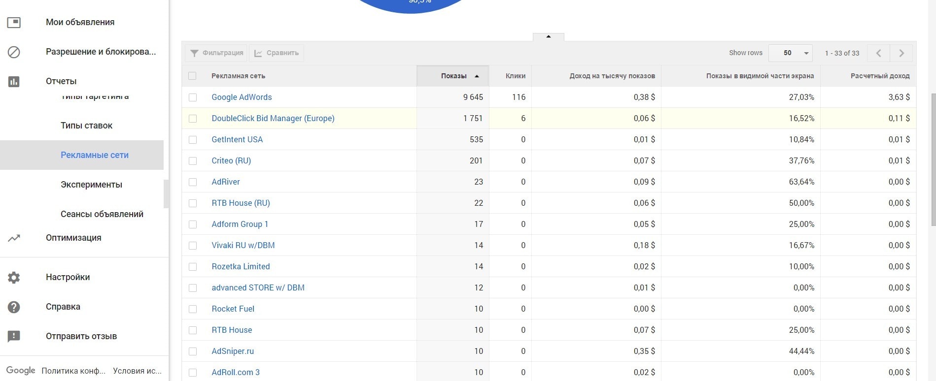936x381 pixels.
Task: Click the bar chart icon for Отчеты
Action: [x=14, y=81]
